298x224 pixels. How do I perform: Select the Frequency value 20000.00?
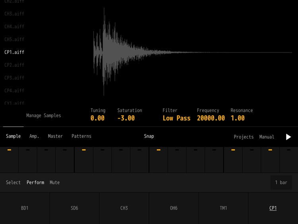(x=211, y=118)
